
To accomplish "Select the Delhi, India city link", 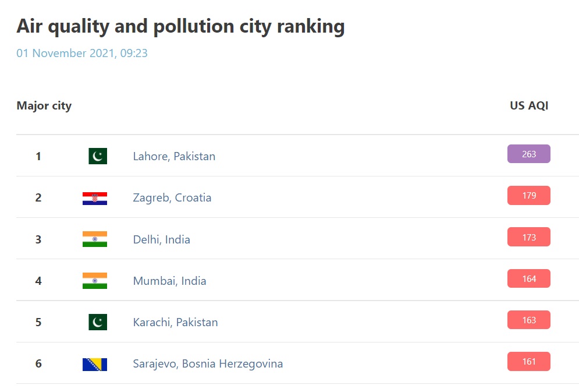I will pos(161,239).
